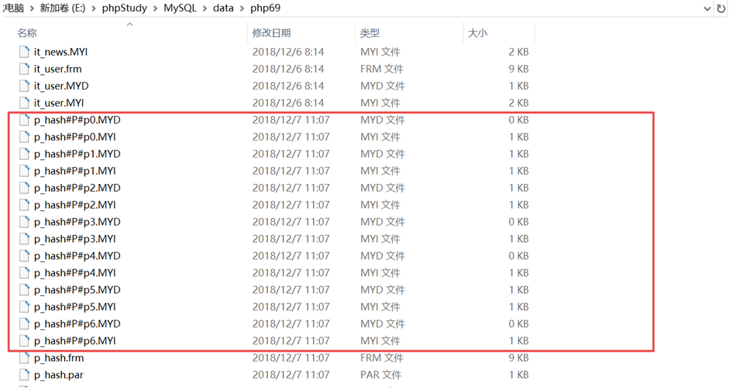
Task: Click the 类型 column header
Action: click(x=370, y=33)
